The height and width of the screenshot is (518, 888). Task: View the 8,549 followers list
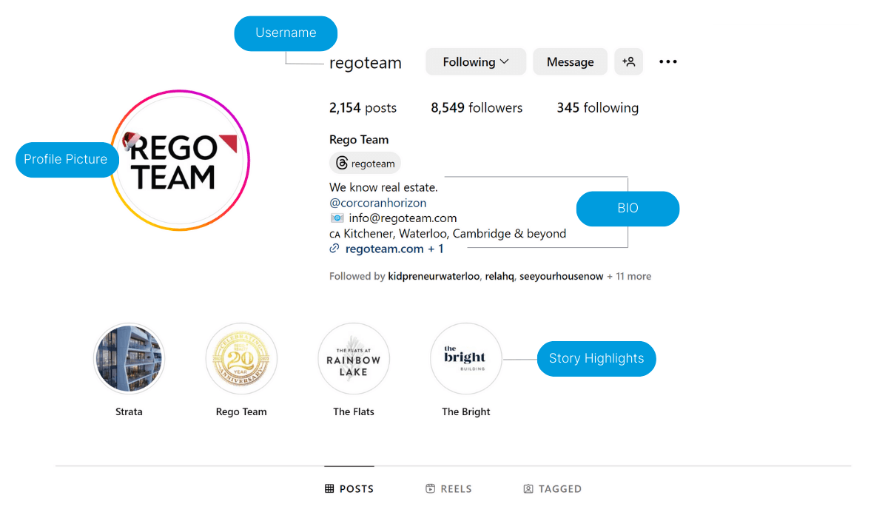pyautogui.click(x=477, y=108)
